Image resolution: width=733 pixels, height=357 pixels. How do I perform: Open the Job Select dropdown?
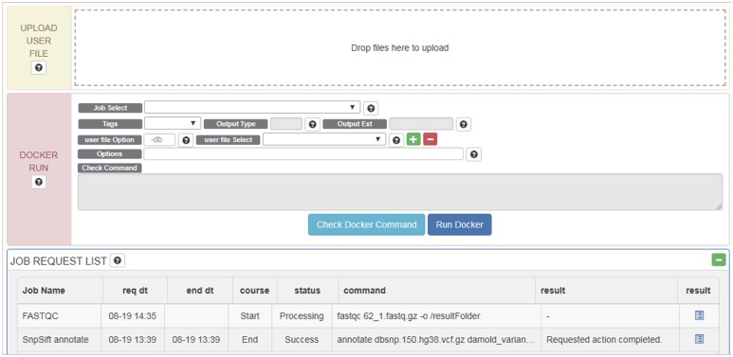tap(252, 107)
